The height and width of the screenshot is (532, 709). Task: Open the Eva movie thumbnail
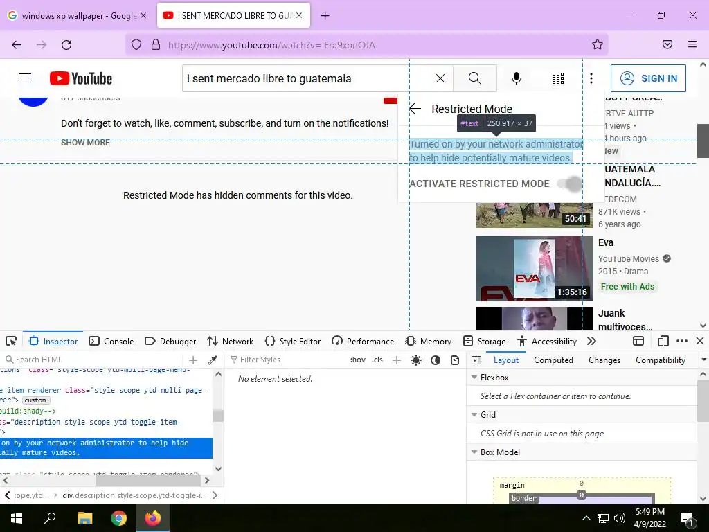(x=534, y=269)
